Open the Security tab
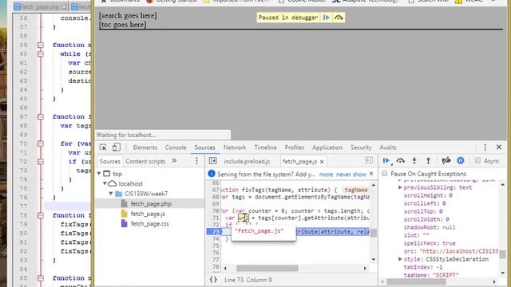Viewport: 511px width, 287px height. tap(361, 147)
